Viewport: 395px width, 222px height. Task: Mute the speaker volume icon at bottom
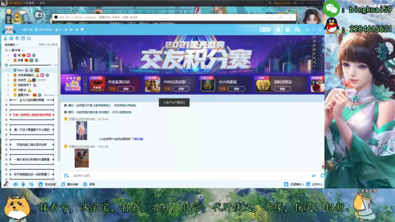click(16, 184)
